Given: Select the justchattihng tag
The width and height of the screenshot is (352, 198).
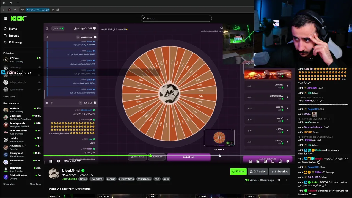Looking at the screenshot, I should pos(127,179).
